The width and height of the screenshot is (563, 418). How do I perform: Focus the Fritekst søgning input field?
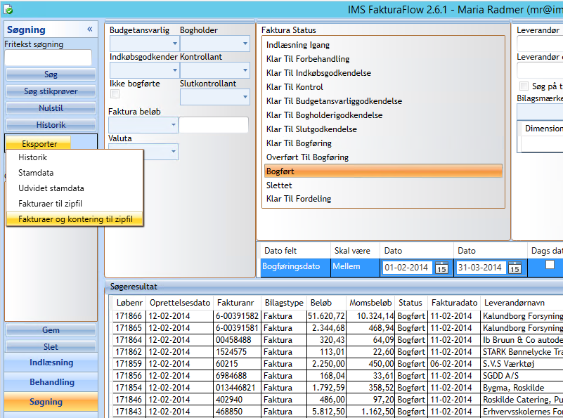(x=48, y=58)
